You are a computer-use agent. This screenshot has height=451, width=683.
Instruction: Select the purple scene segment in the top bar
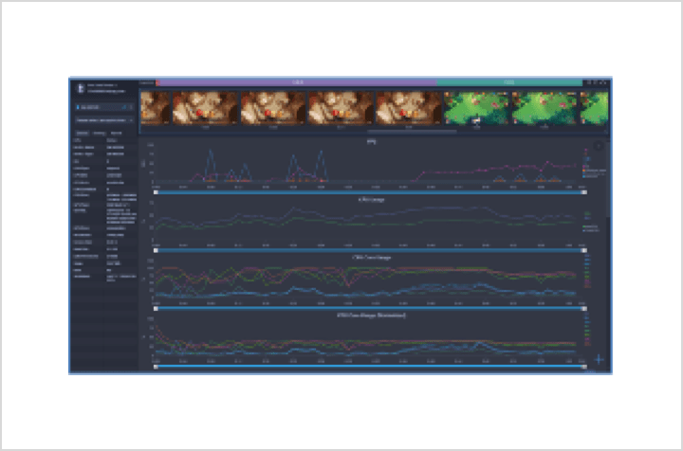pos(296,82)
